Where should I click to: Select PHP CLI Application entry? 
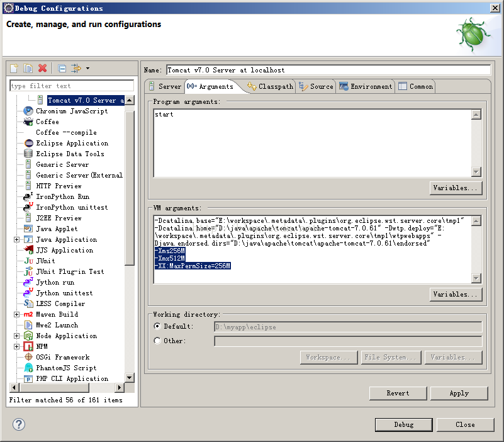pos(72,378)
